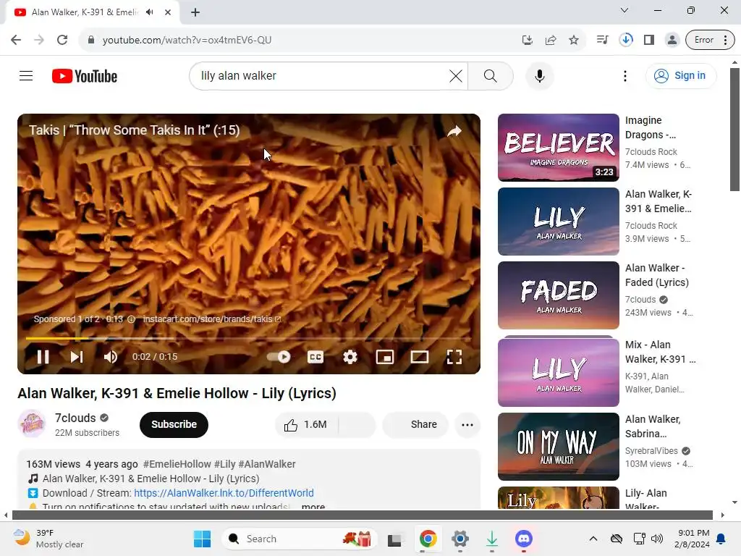741x556 pixels.
Task: Open the Faded Alan Walker thumbnail
Action: tap(559, 295)
